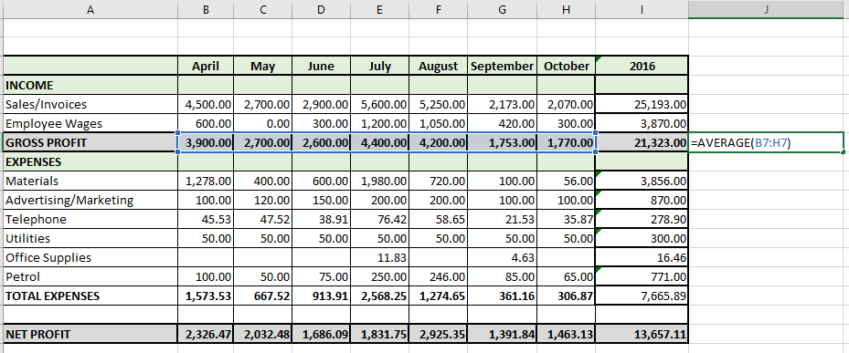The height and width of the screenshot is (353, 849).
Task: Select July office supplies cell 11.83
Action: [x=380, y=257]
